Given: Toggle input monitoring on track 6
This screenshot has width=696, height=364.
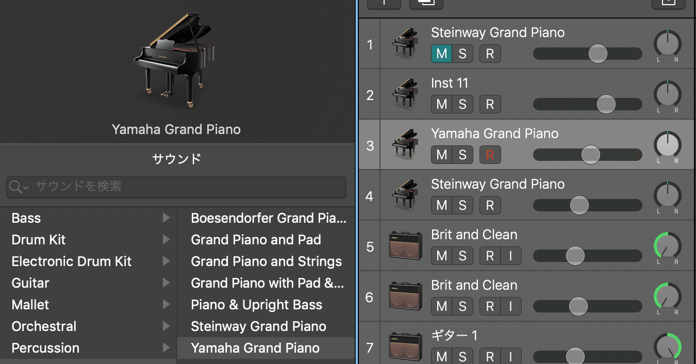Looking at the screenshot, I should 510,306.
